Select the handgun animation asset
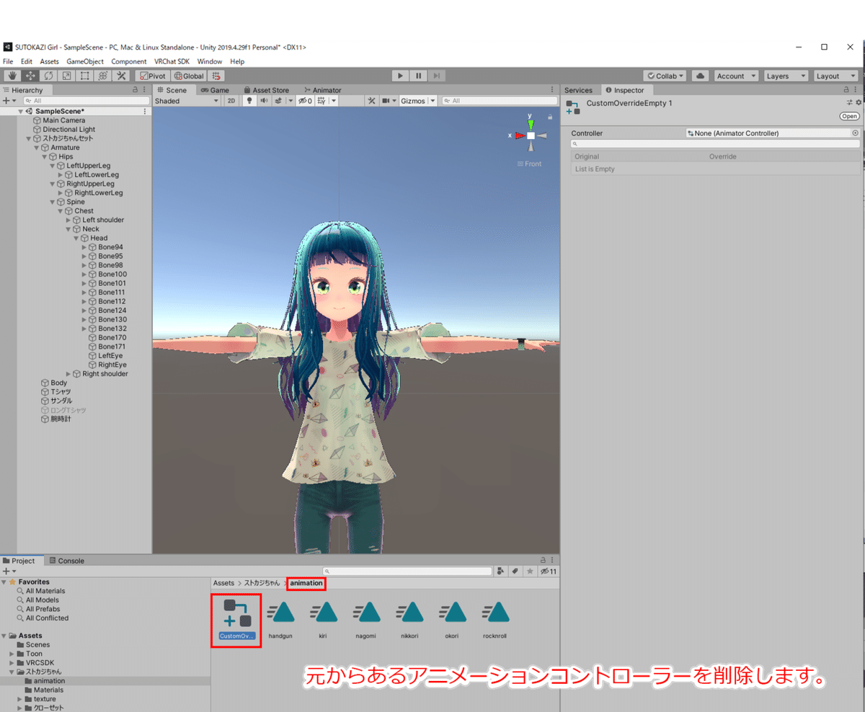 [x=280, y=618]
